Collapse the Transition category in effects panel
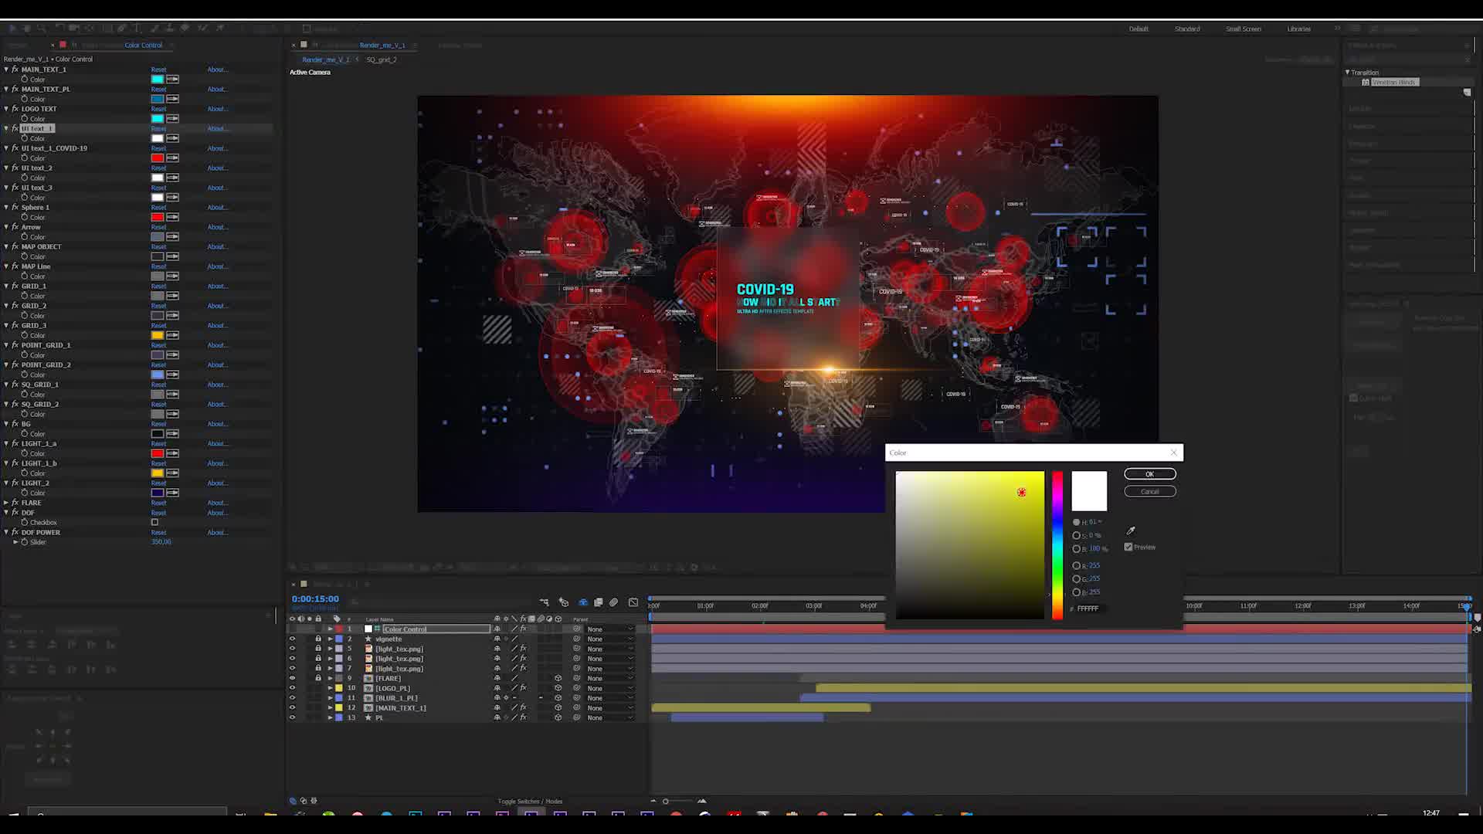1483x834 pixels. pos(1348,73)
